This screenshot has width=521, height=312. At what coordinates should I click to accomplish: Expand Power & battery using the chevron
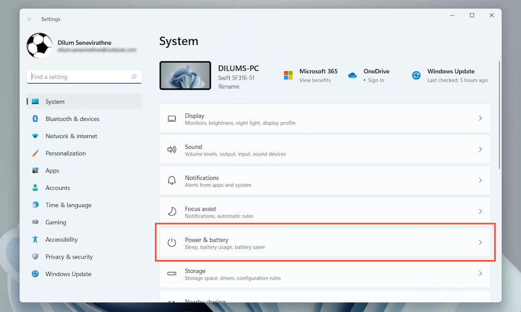(x=480, y=242)
